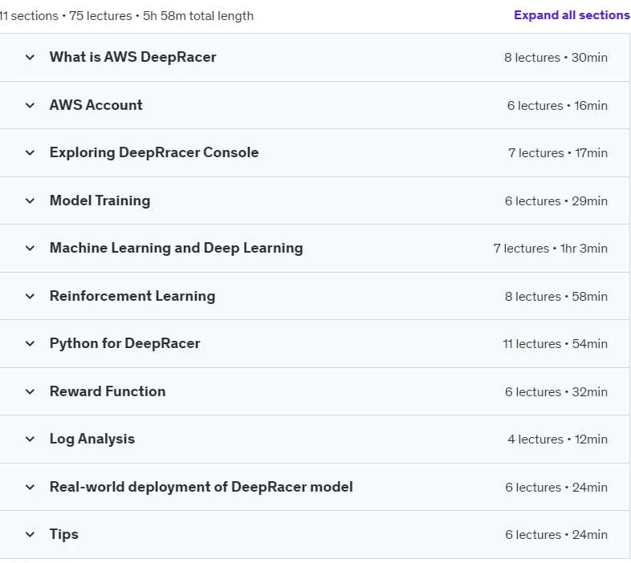Click the 8 lectures • 58min text
Viewport: 631px width, 563px height.
click(556, 297)
